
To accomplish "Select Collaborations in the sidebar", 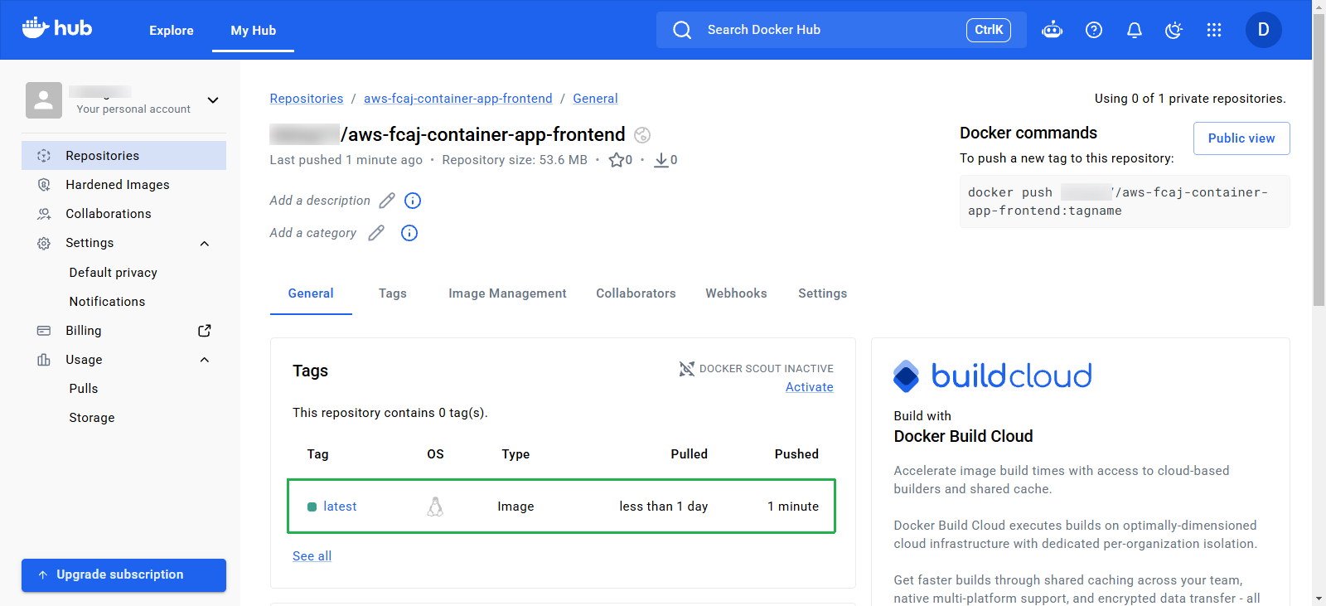I will [123, 214].
